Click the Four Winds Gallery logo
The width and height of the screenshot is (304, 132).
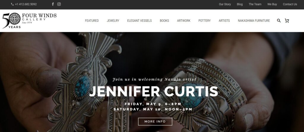(29, 21)
